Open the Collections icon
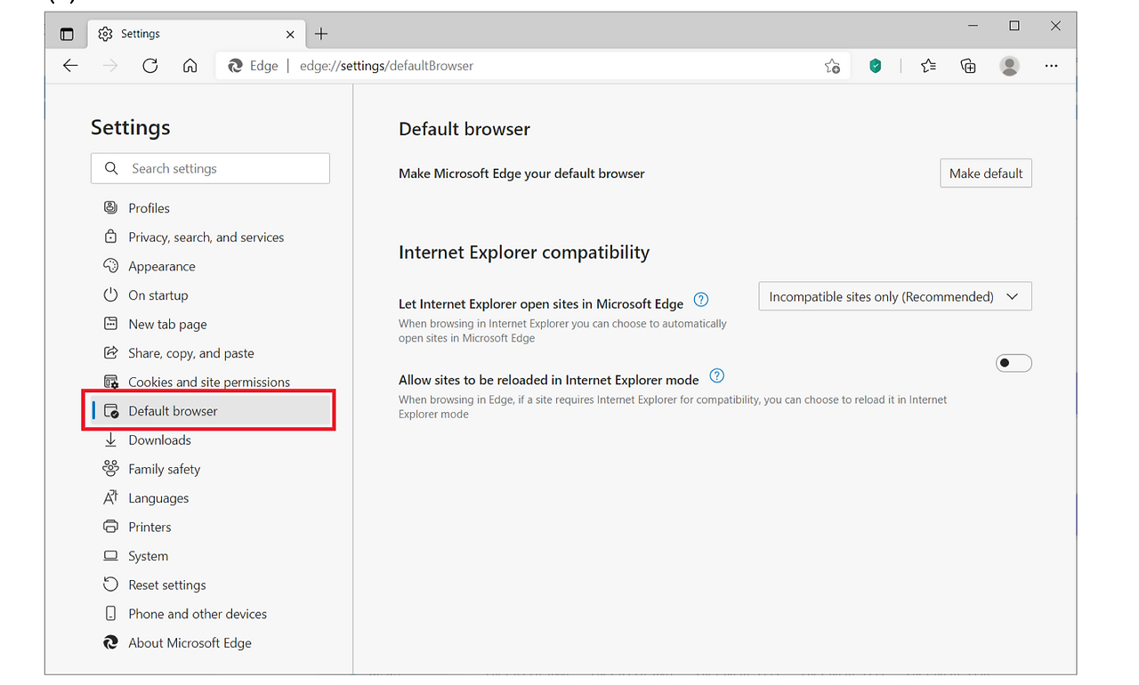This screenshot has width=1139, height=685. click(968, 66)
